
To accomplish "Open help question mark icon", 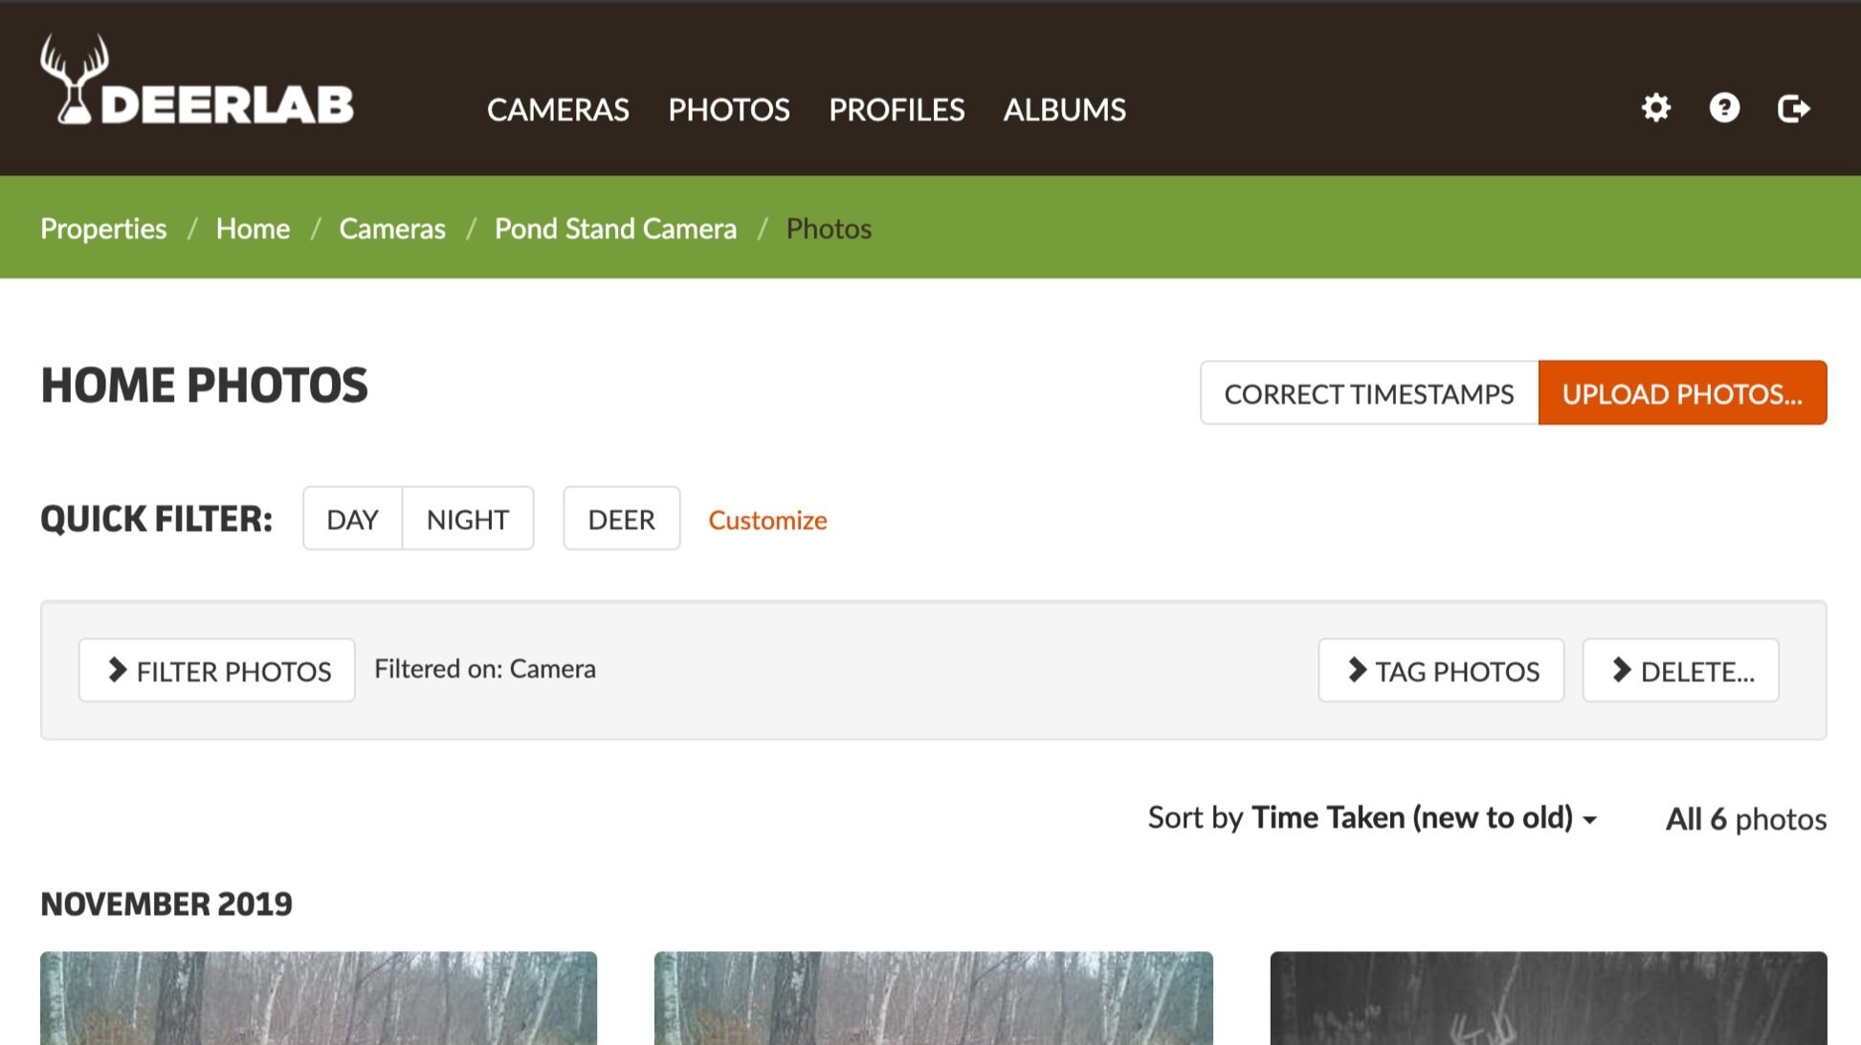I will point(1724,108).
